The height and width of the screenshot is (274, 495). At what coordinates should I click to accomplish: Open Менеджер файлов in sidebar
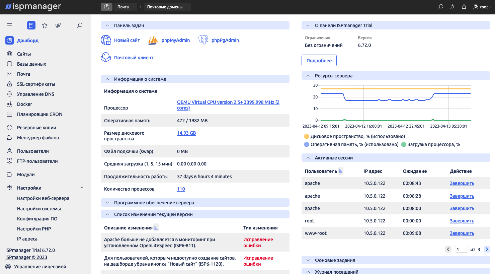click(x=38, y=138)
